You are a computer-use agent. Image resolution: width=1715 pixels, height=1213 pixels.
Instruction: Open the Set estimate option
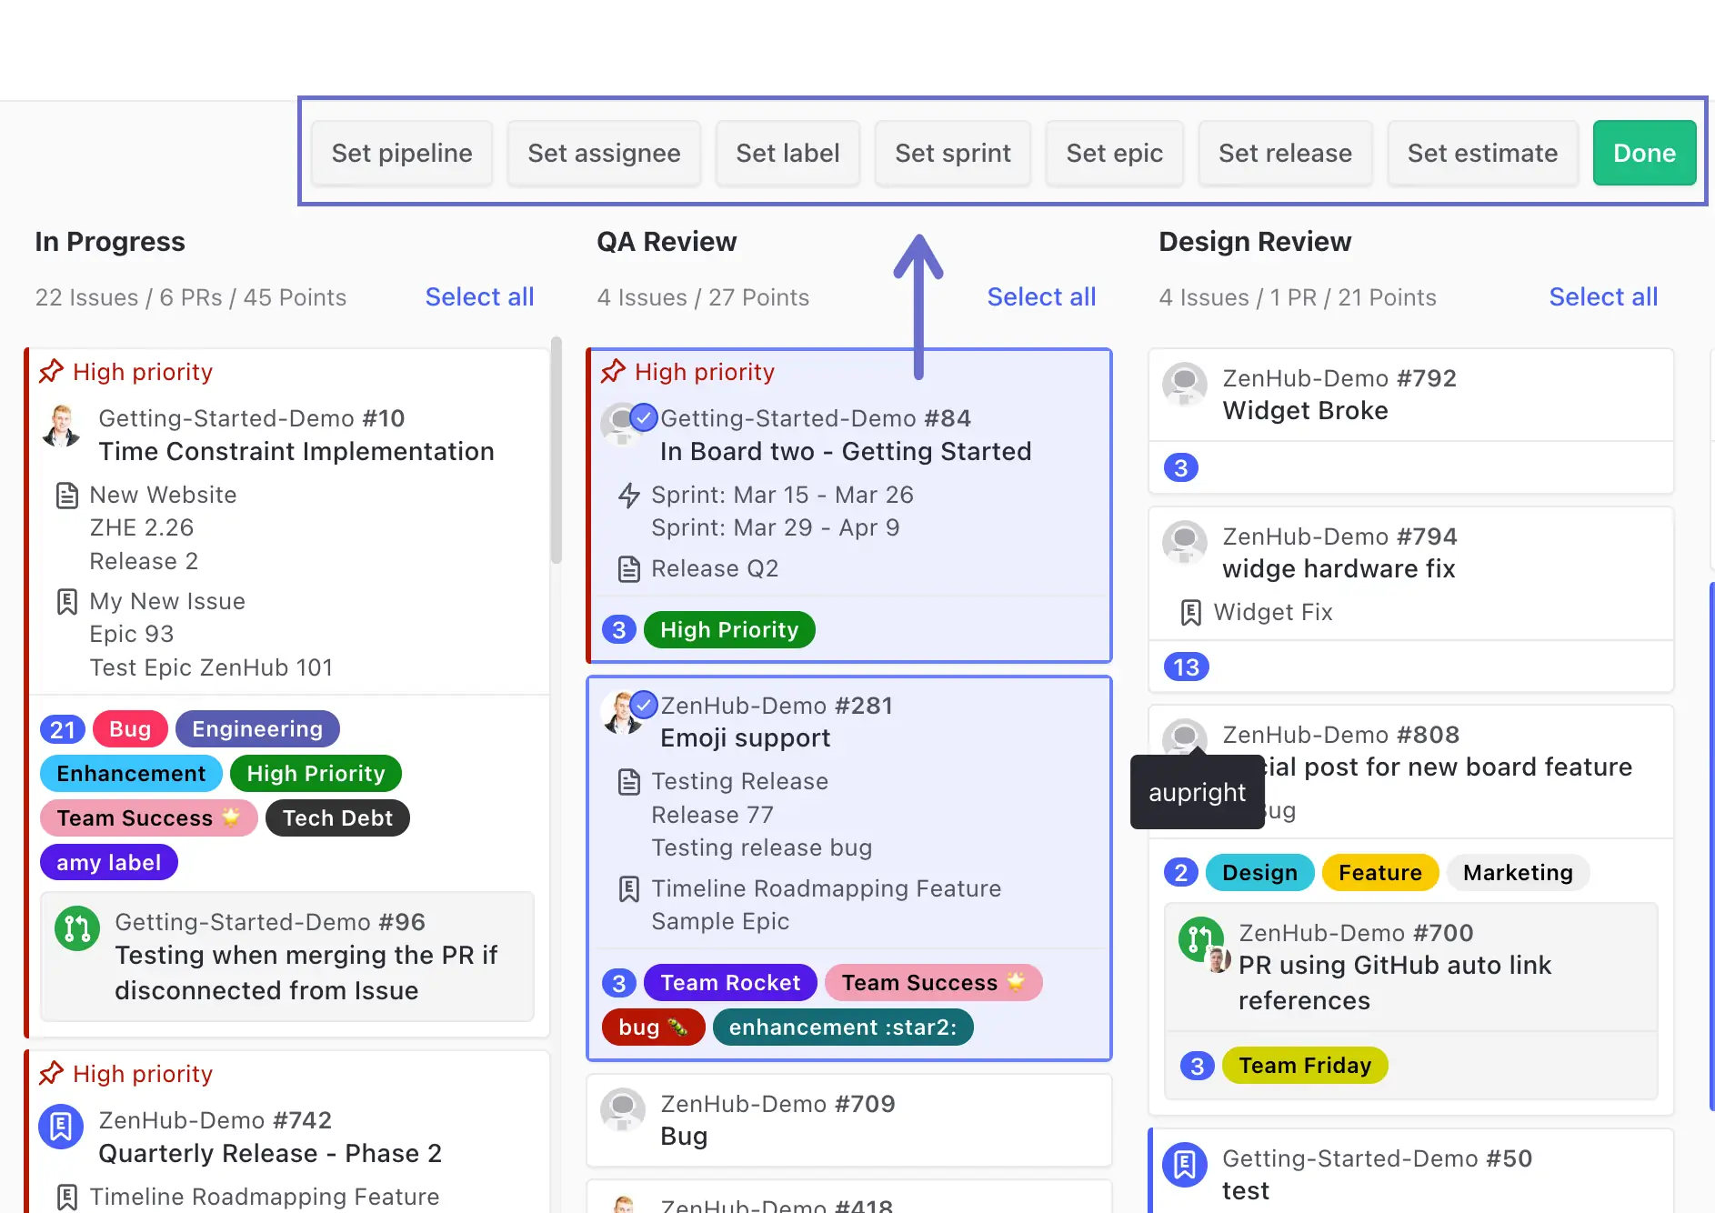(1482, 153)
